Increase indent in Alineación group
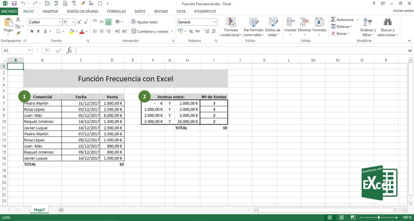The height and width of the screenshot is (221, 414). tap(125, 31)
